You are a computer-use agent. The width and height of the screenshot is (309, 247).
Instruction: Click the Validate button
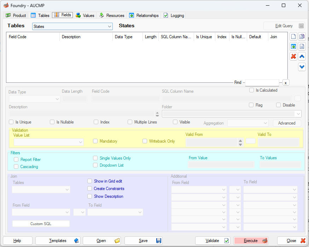click(212, 241)
